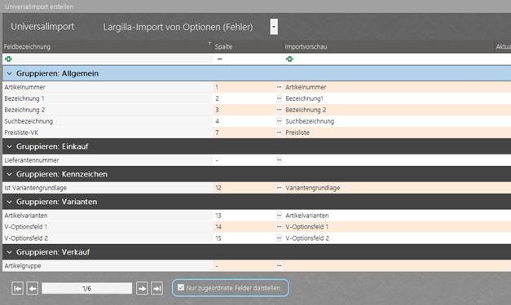
Task: Go to previous page arrow button
Action: point(33,288)
